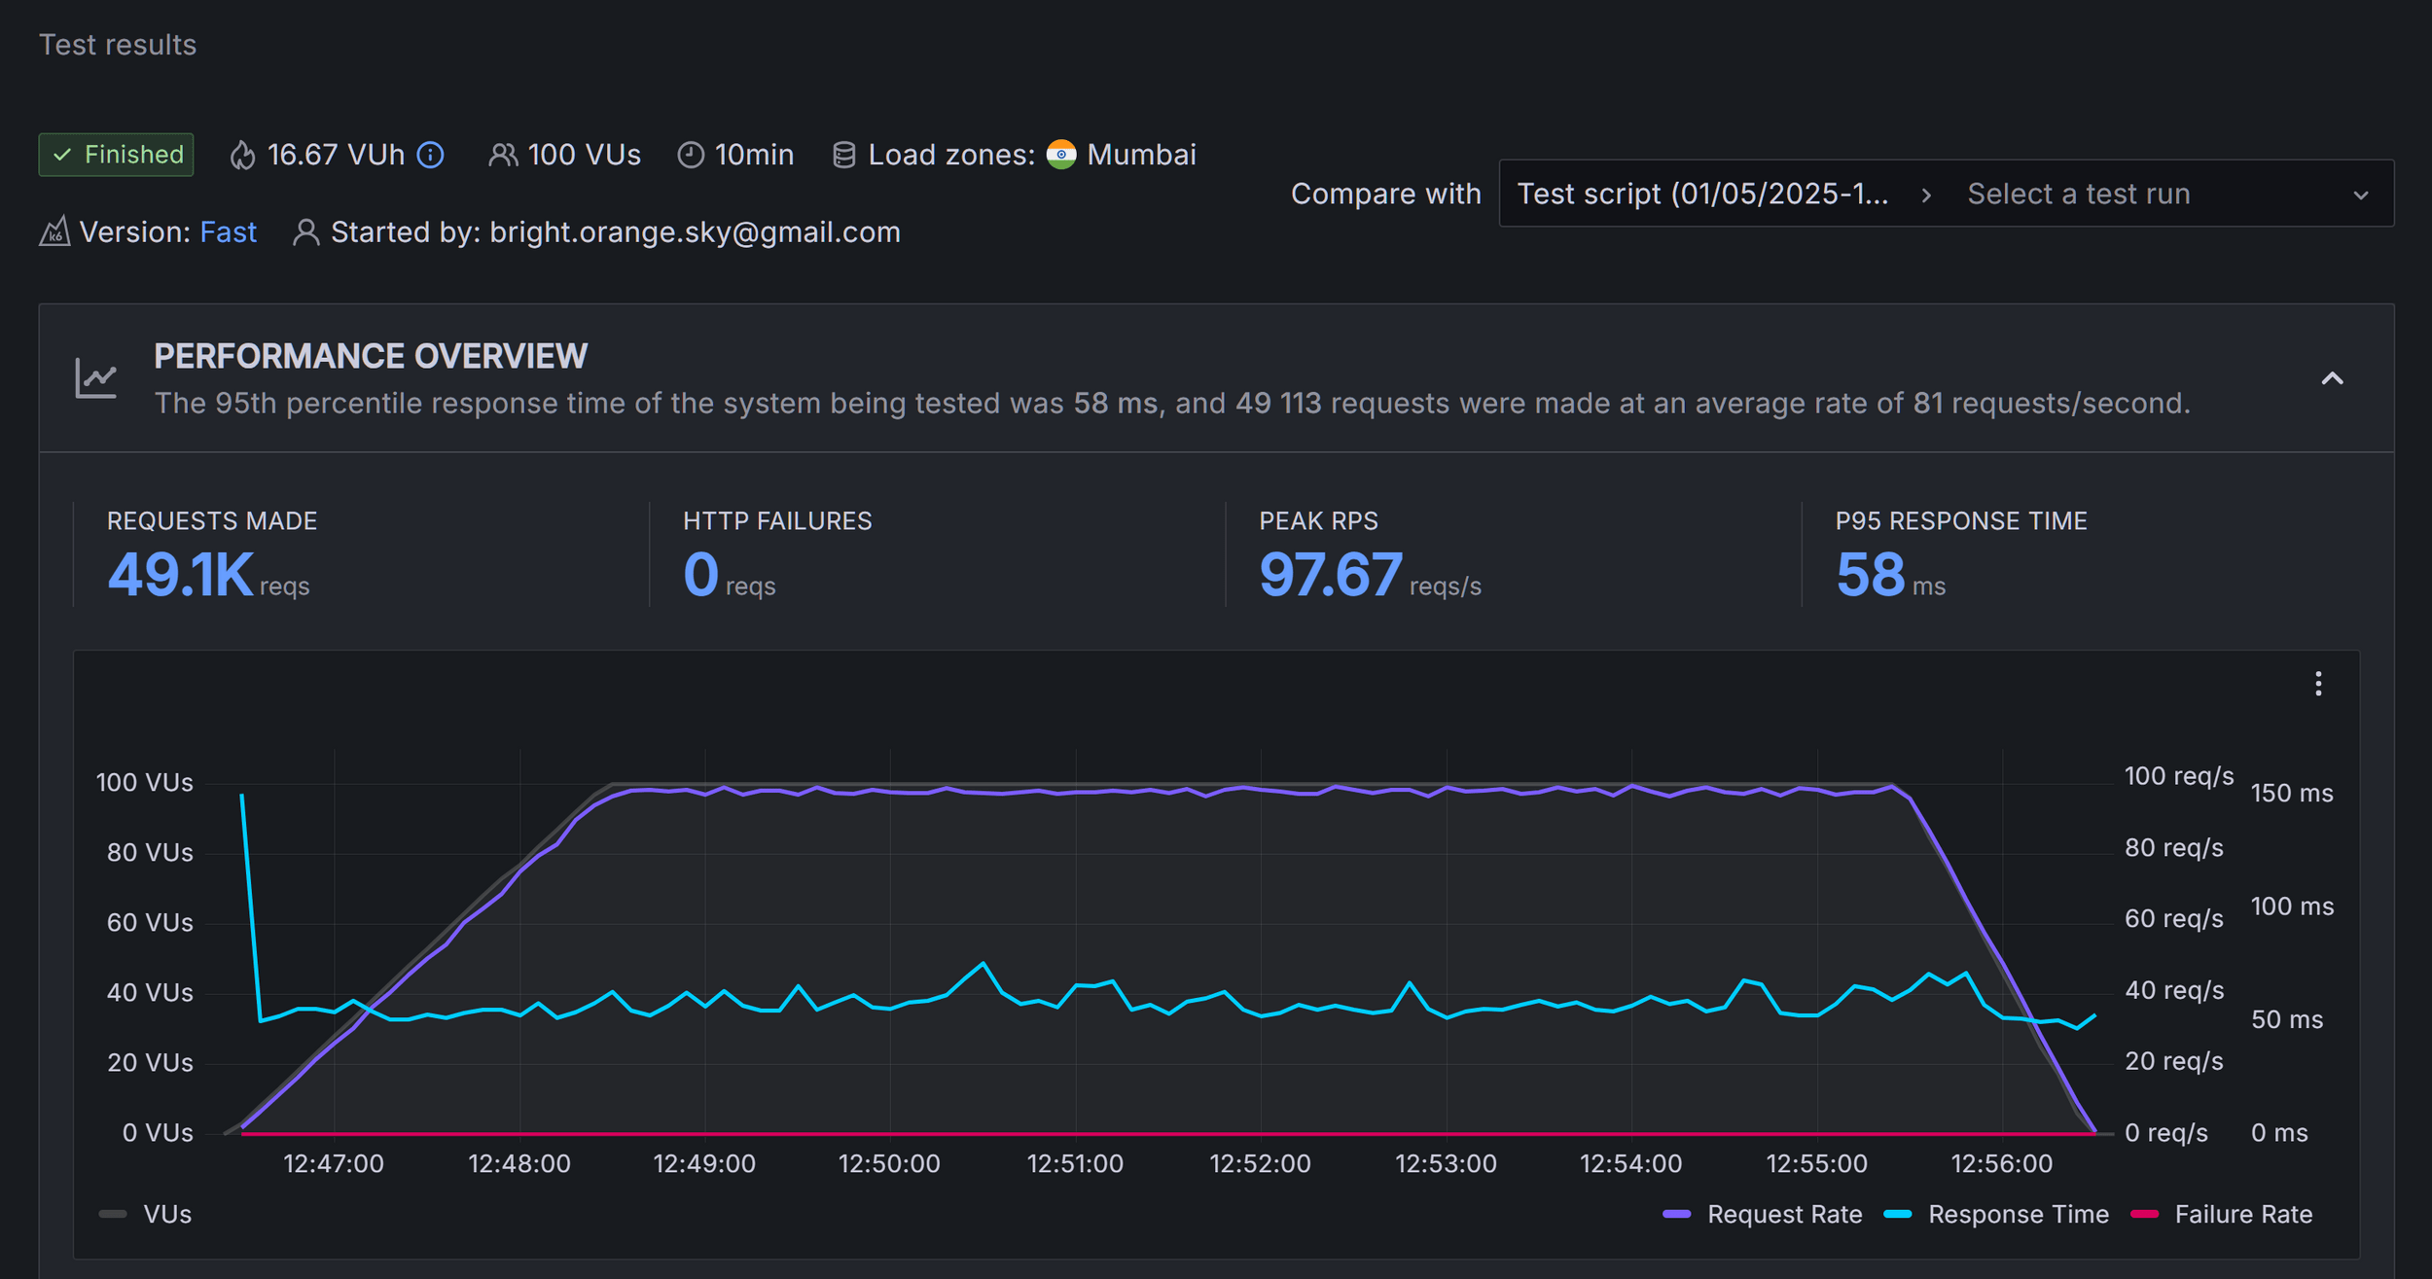Click the started-by user icon

305,231
